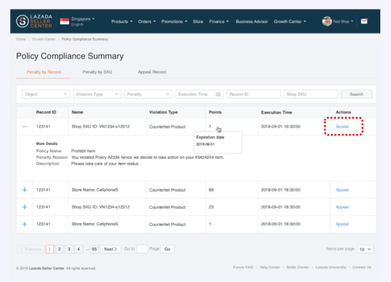Click Appeal for the last table row
Image resolution: width=391 pixels, height=282 pixels.
pos(342,224)
